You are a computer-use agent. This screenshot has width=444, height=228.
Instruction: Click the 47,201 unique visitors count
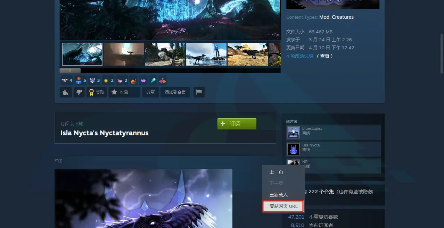click(296, 217)
